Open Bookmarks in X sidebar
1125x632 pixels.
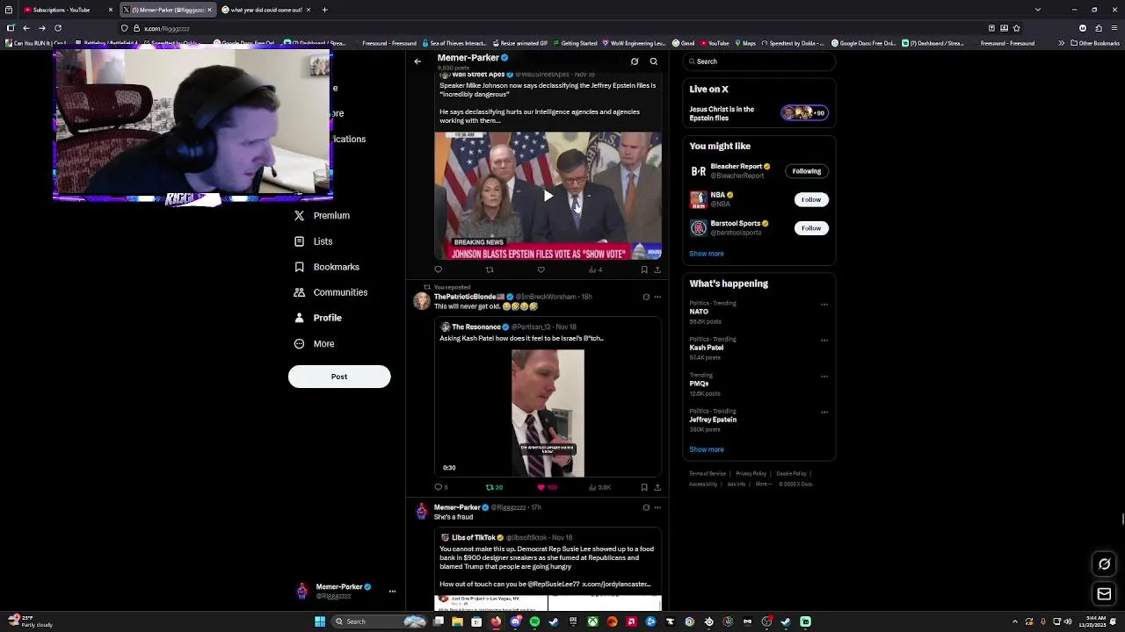[x=327, y=267]
